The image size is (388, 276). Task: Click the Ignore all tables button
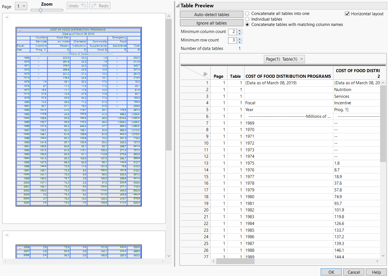211,23
